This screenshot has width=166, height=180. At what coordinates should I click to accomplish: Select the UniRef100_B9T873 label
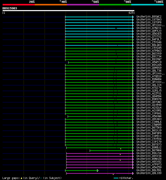[149, 145]
